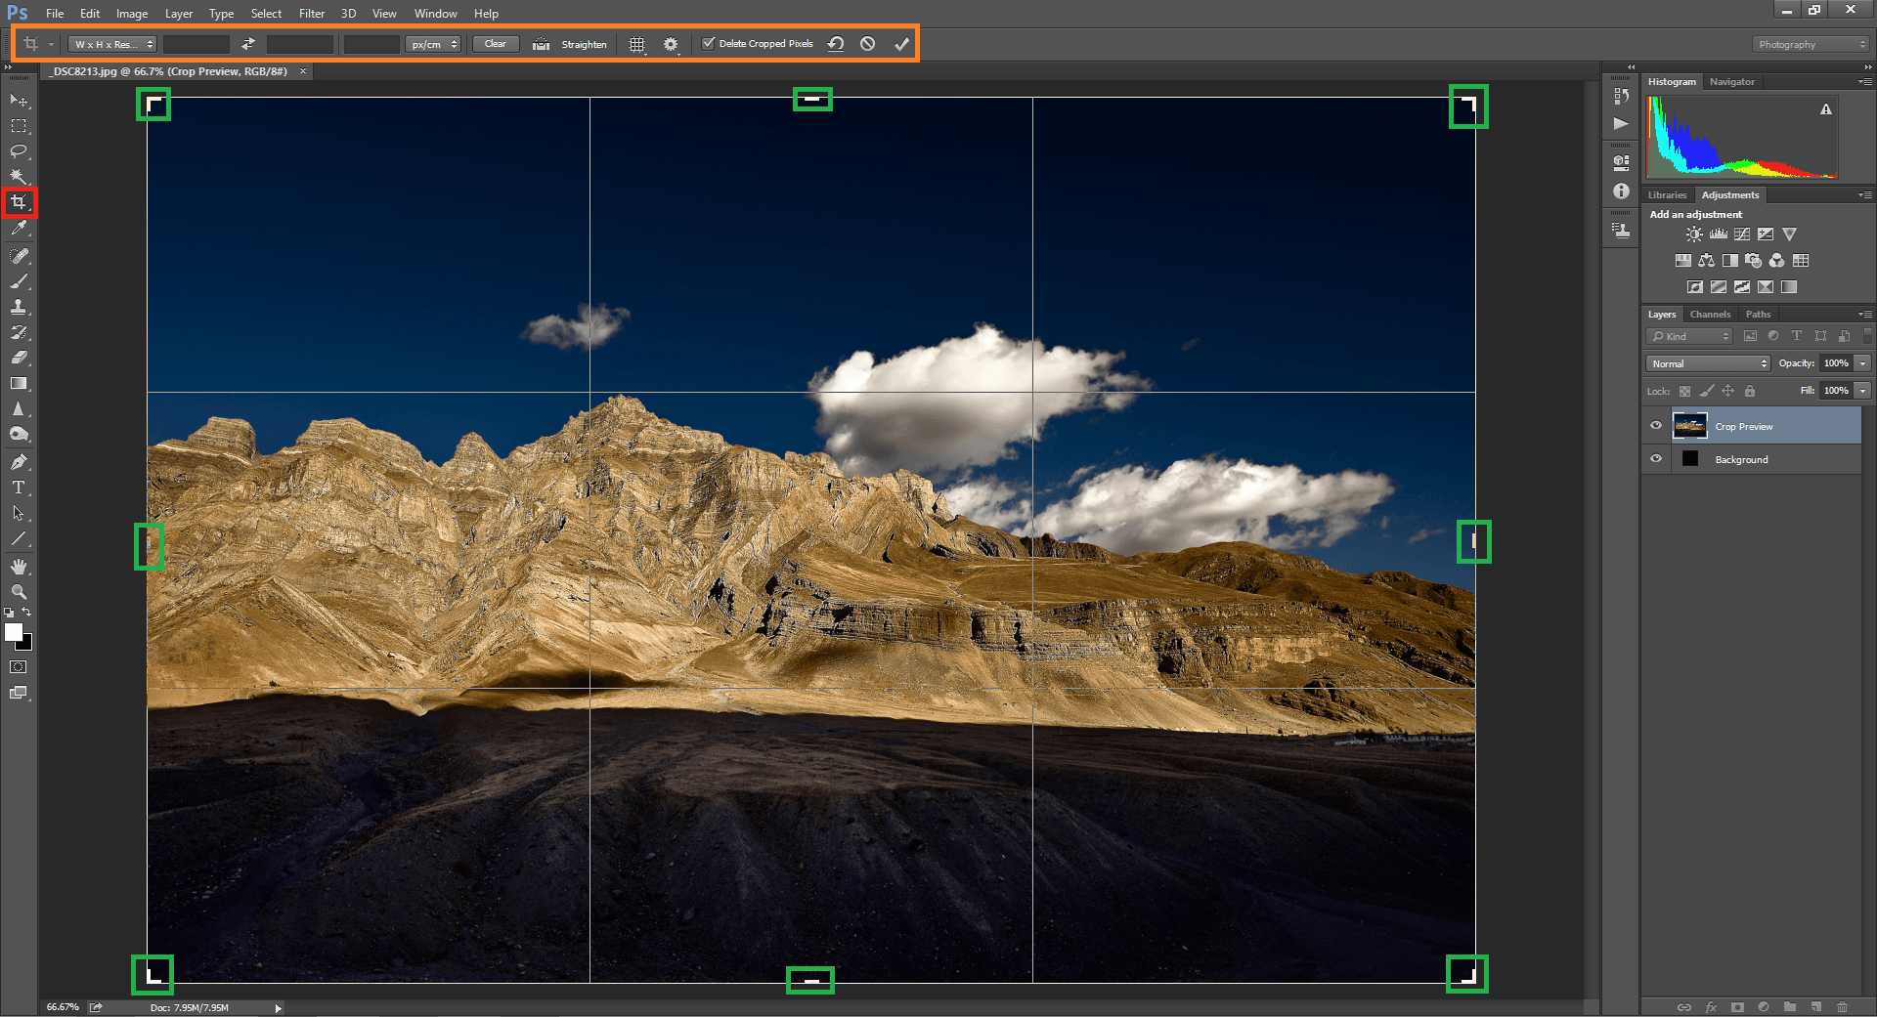The height and width of the screenshot is (1017, 1877).
Task: Open the Filter menu
Action: pyautogui.click(x=312, y=14)
